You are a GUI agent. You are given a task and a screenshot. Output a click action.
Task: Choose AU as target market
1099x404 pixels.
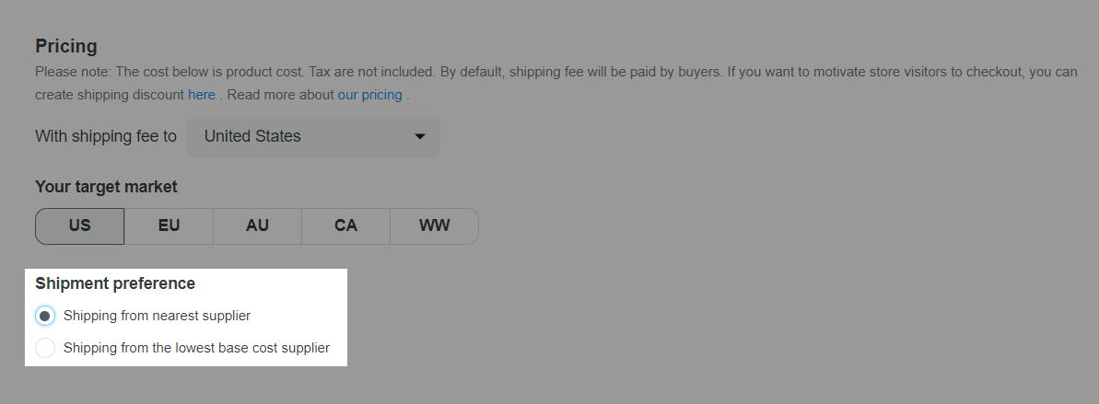(257, 226)
